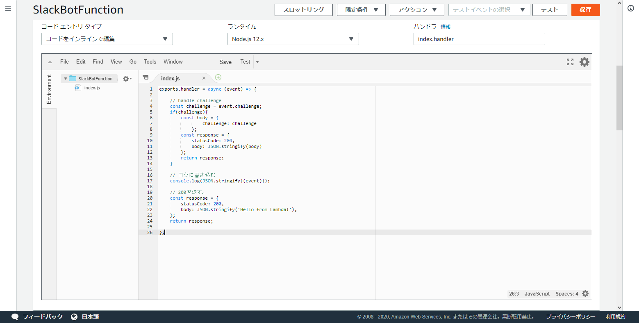The height and width of the screenshot is (323, 639).
Task: Open the 限定条件 dropdown
Action: 361,10
